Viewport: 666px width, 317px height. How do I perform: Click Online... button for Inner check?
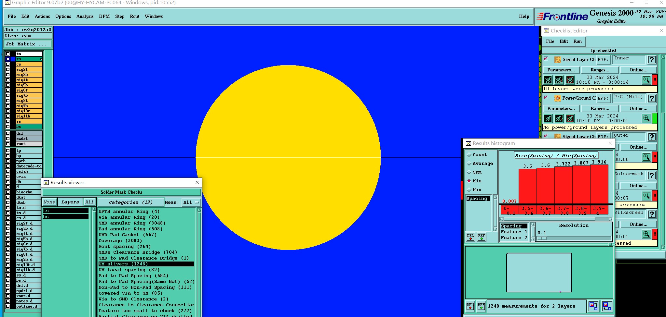pos(638,70)
